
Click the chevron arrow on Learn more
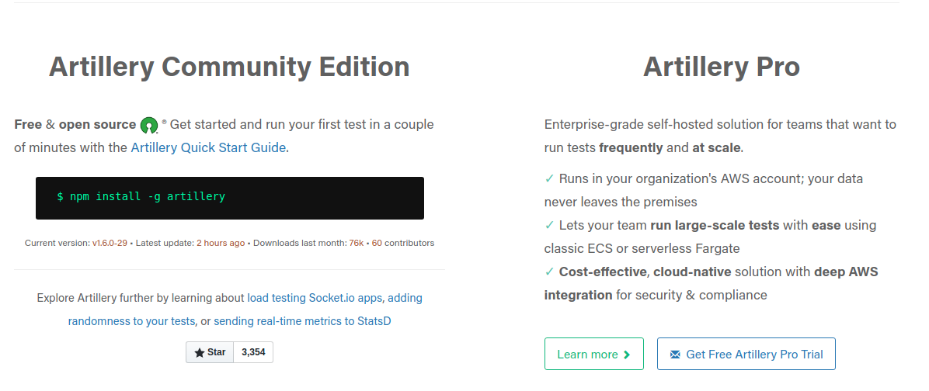(x=627, y=355)
